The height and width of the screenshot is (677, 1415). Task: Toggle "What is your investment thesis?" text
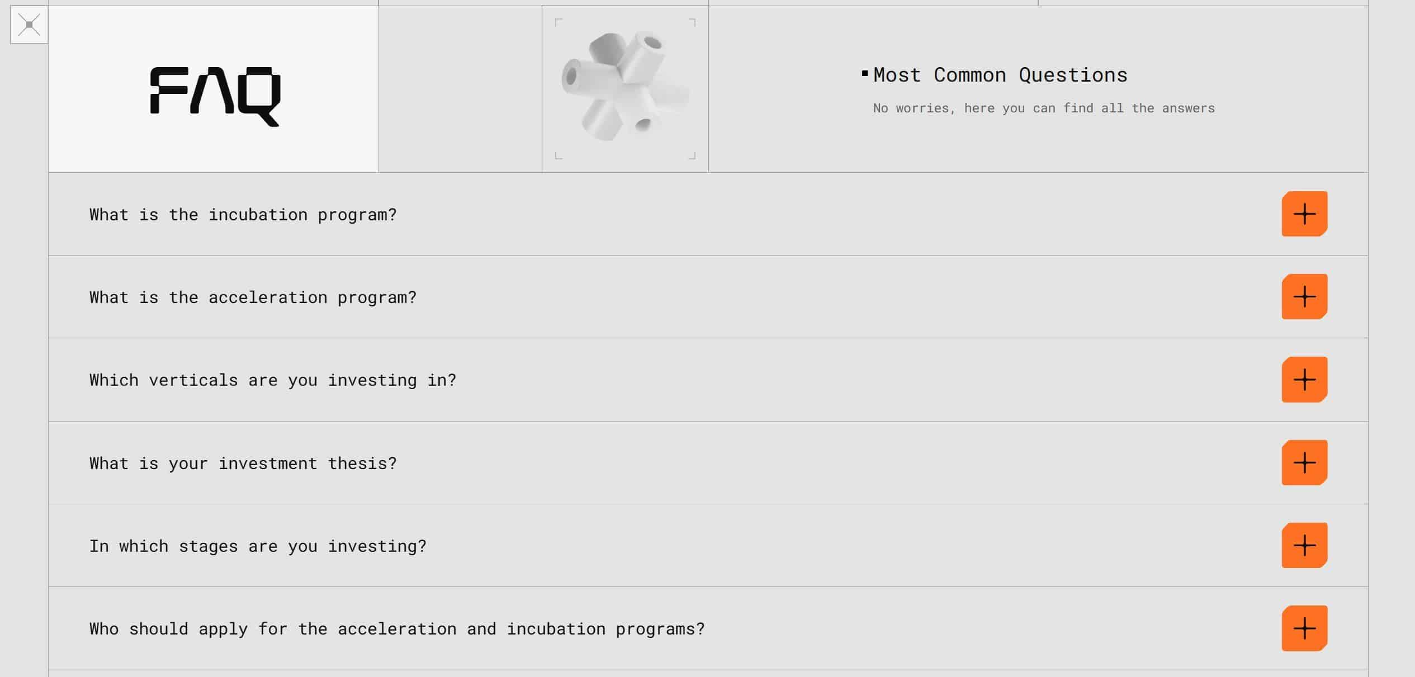point(243,463)
